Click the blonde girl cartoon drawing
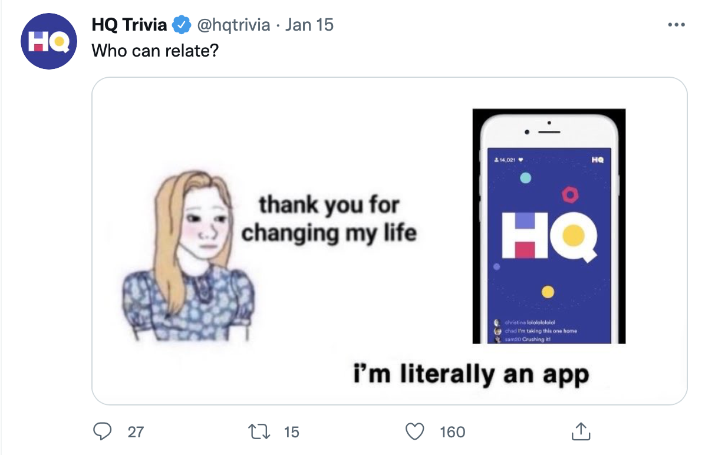Image resolution: width=705 pixels, height=455 pixels. click(x=189, y=255)
